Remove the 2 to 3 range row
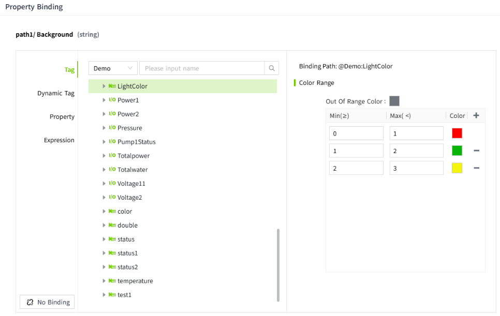The height and width of the screenshot is (316, 500). (x=476, y=168)
